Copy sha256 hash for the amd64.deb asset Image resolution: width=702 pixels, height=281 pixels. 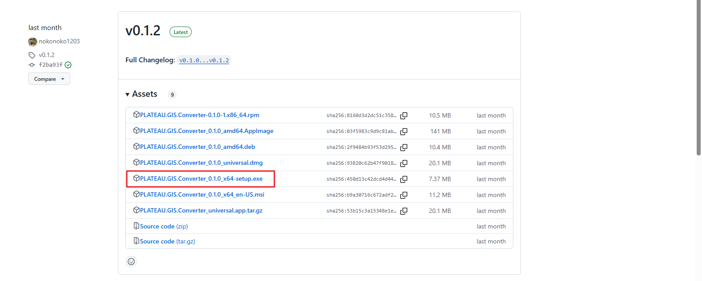pos(404,148)
